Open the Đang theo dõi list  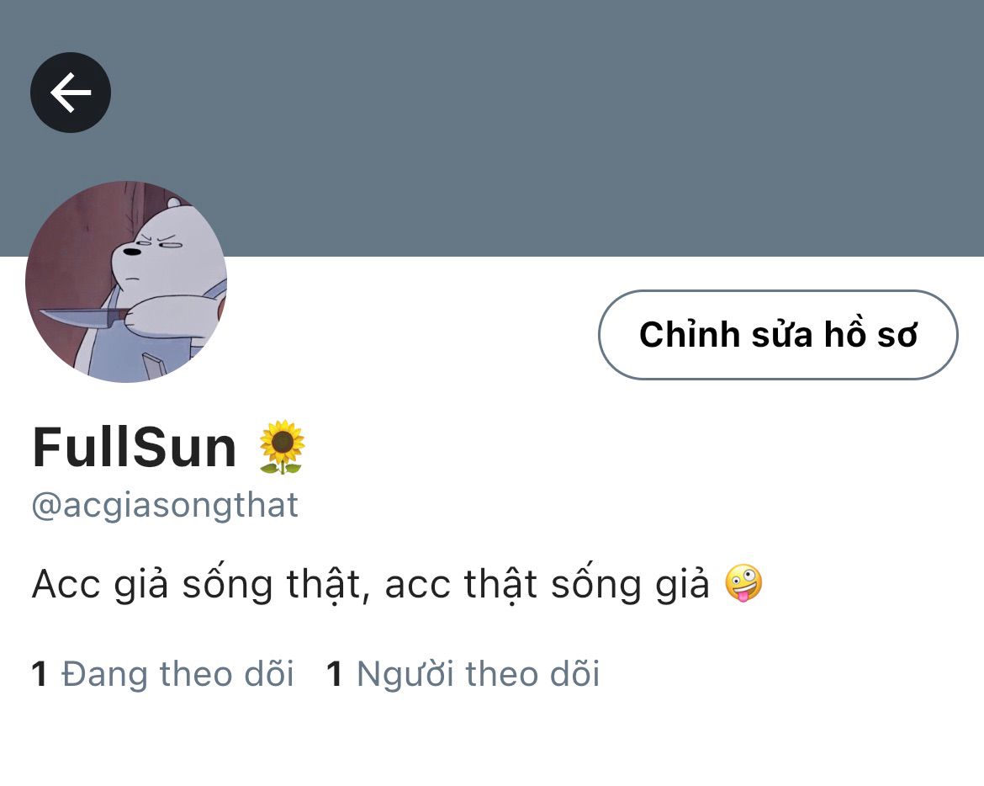[x=177, y=674]
